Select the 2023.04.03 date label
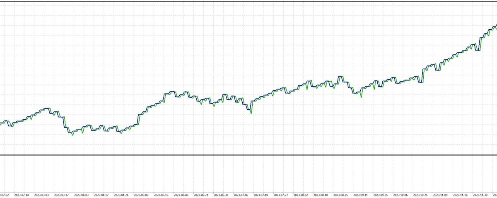Screen dimensions: 497x198 (81, 195)
